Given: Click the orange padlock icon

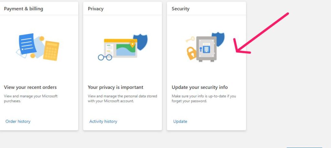Looking at the screenshot, I should 192,53.
